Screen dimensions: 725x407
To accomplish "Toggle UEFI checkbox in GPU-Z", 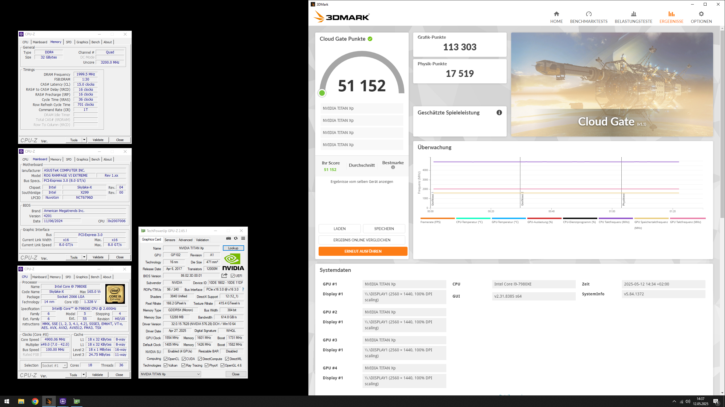I will (233, 276).
